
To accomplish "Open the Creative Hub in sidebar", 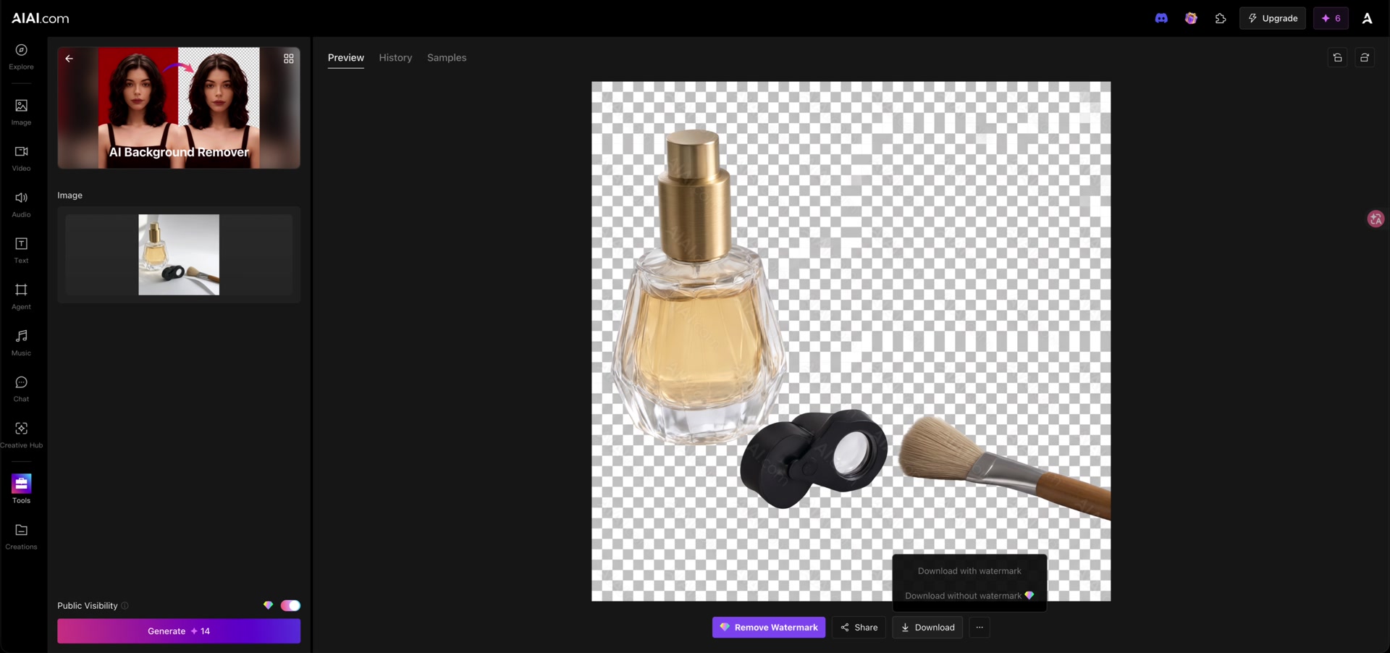I will click(x=21, y=435).
